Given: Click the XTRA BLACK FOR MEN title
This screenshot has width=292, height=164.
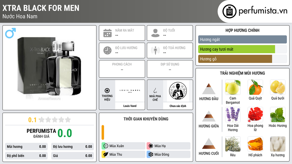Looking at the screenshot, I should (41, 8).
